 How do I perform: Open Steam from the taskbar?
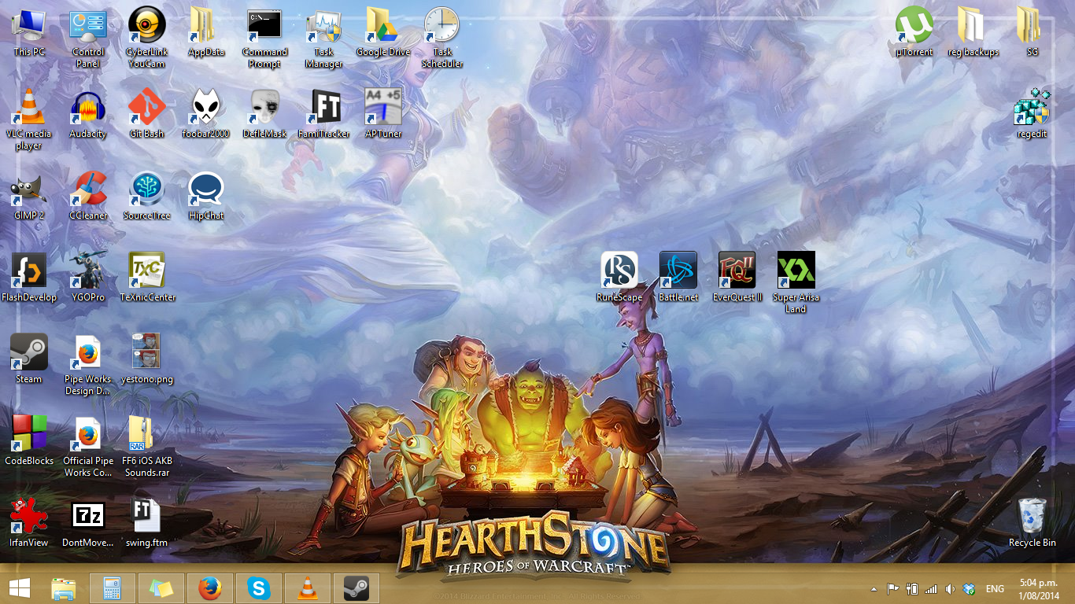[x=356, y=588]
